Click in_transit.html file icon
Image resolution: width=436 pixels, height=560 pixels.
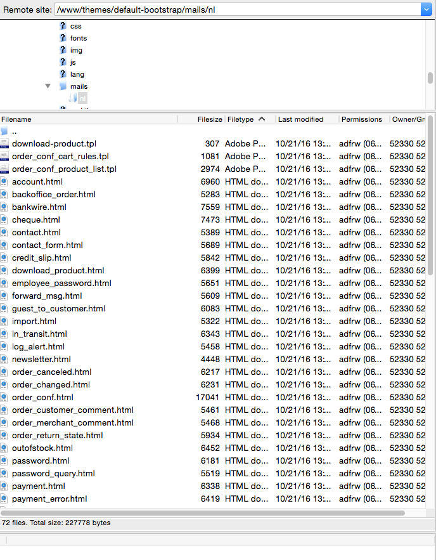point(4,334)
